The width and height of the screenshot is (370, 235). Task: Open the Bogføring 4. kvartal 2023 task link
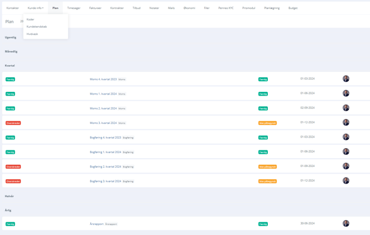(105, 137)
